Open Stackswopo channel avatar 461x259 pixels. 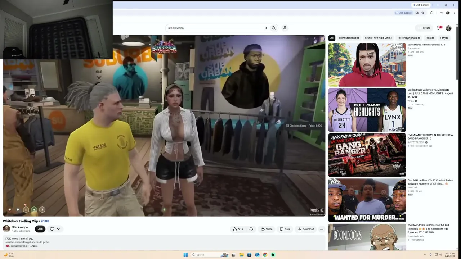[x=6, y=229]
